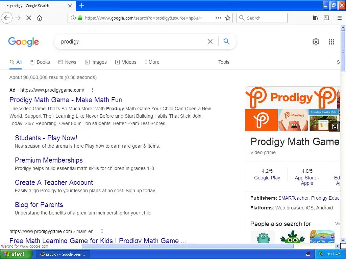Select the prodigy - Google Search taskbar button
This screenshot has width=346, height=259.
point(63,254)
